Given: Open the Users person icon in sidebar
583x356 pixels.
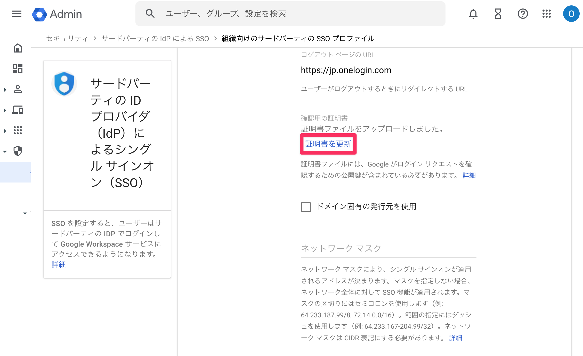Looking at the screenshot, I should tap(18, 89).
